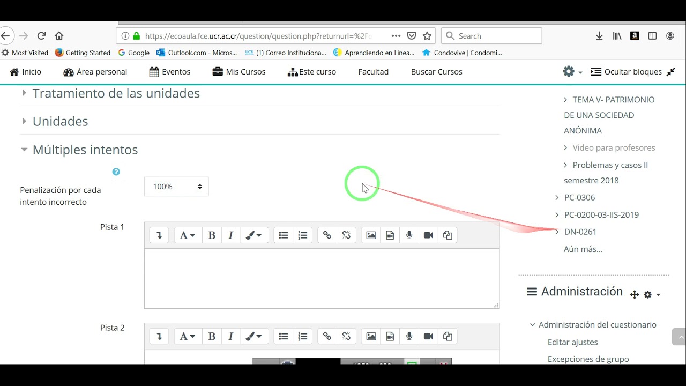Viewport: 686px width, 386px height.
Task: Open the gear settings dropdown in navbar
Action: click(x=572, y=72)
